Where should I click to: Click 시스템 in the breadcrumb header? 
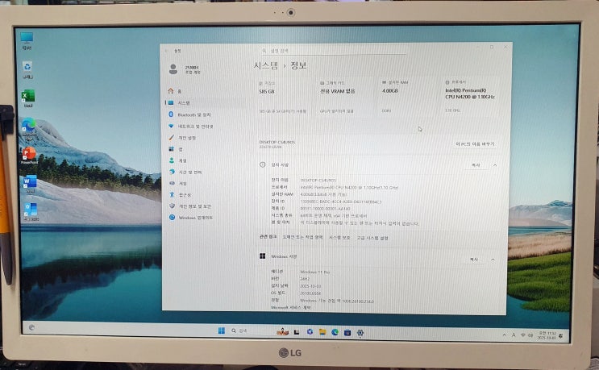(265, 65)
